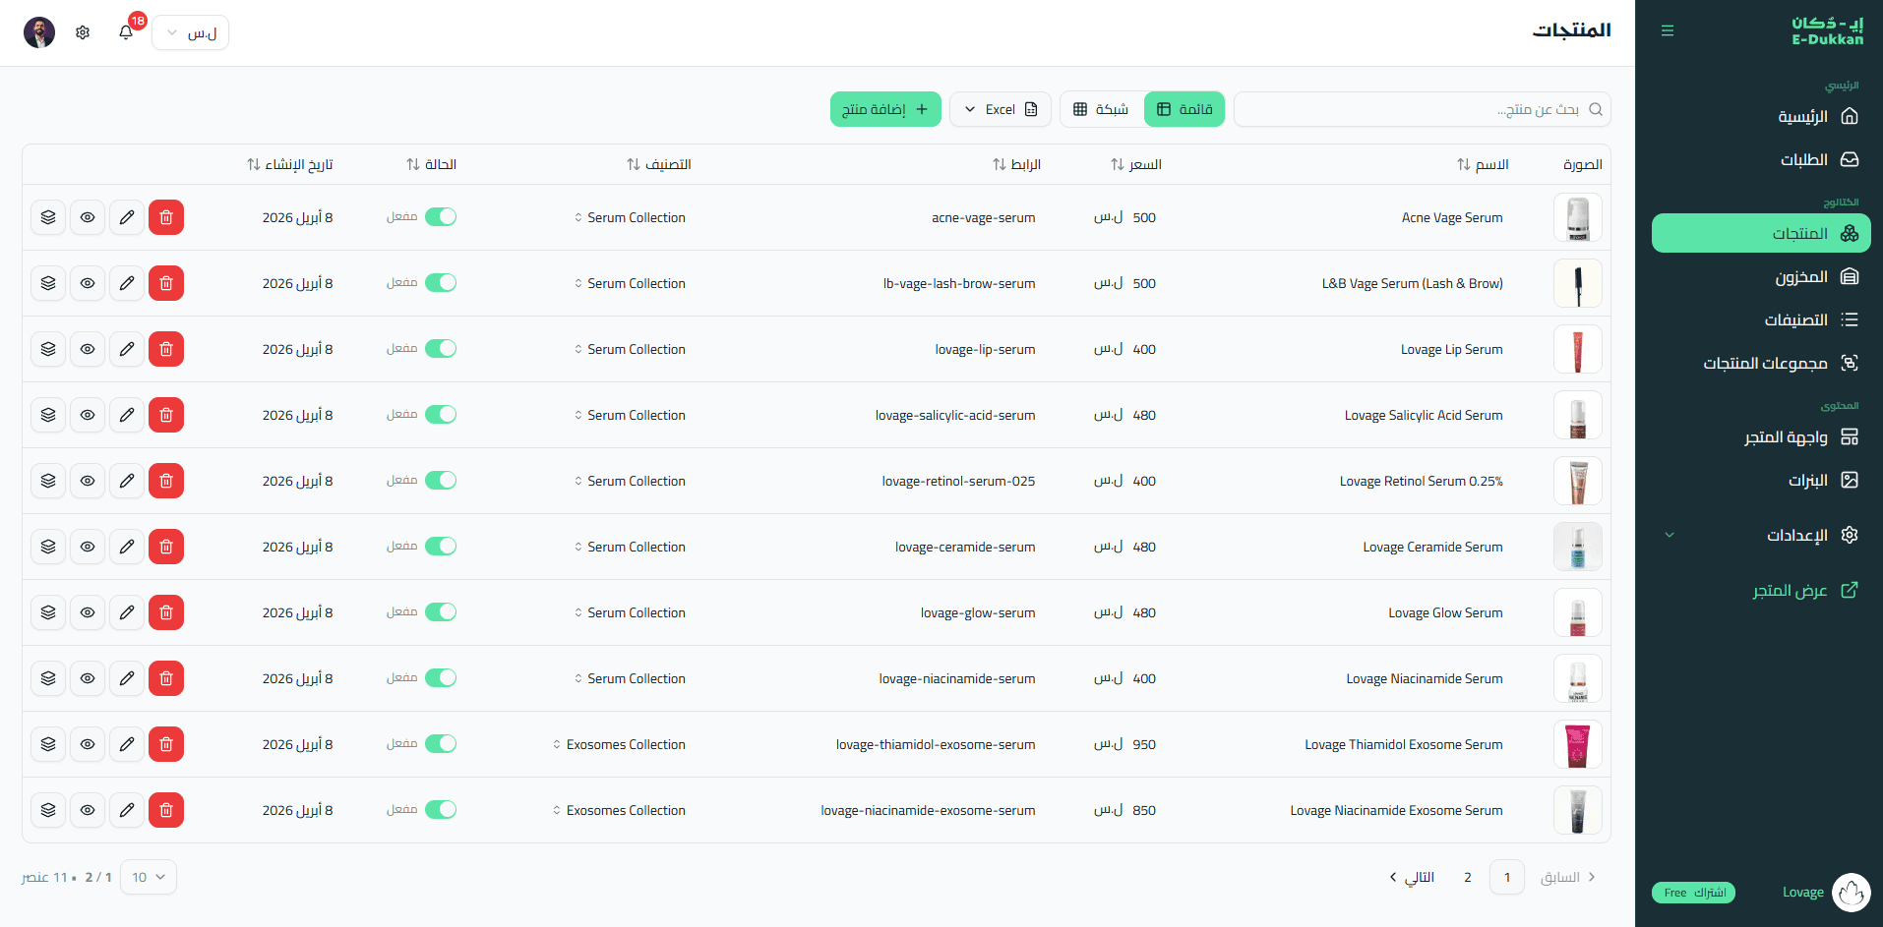Delete the Lovage Thiamidol Exosome Serum product
Screen dimensions: 1883x927
166,744
